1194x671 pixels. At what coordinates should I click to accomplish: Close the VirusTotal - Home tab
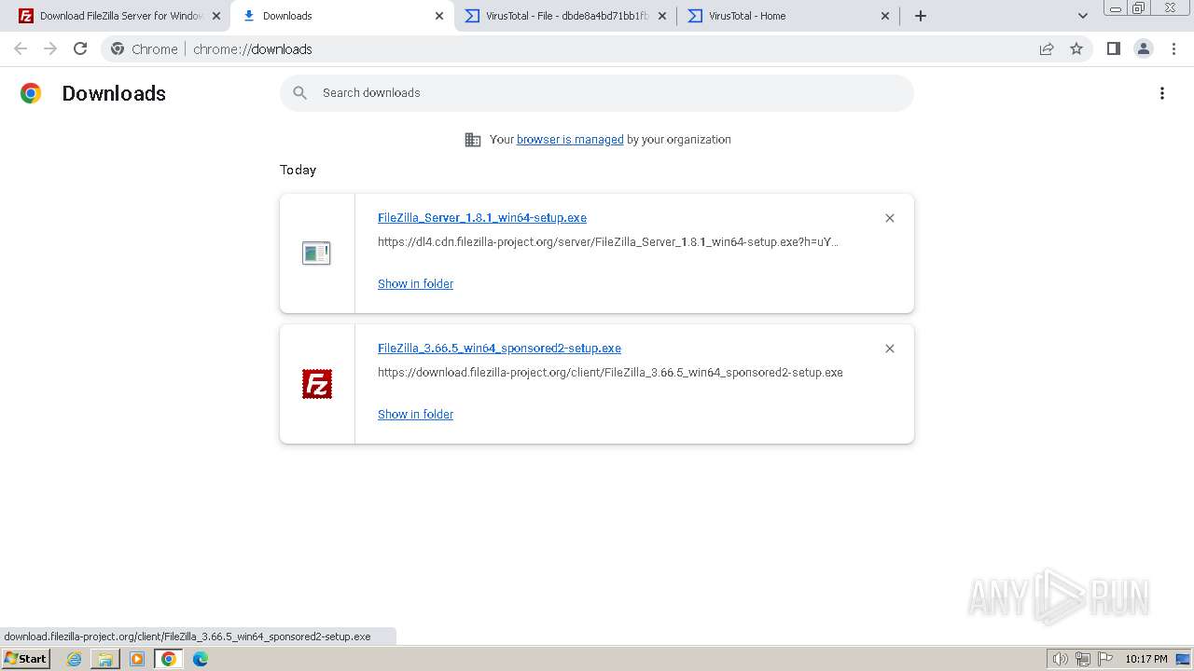(885, 16)
